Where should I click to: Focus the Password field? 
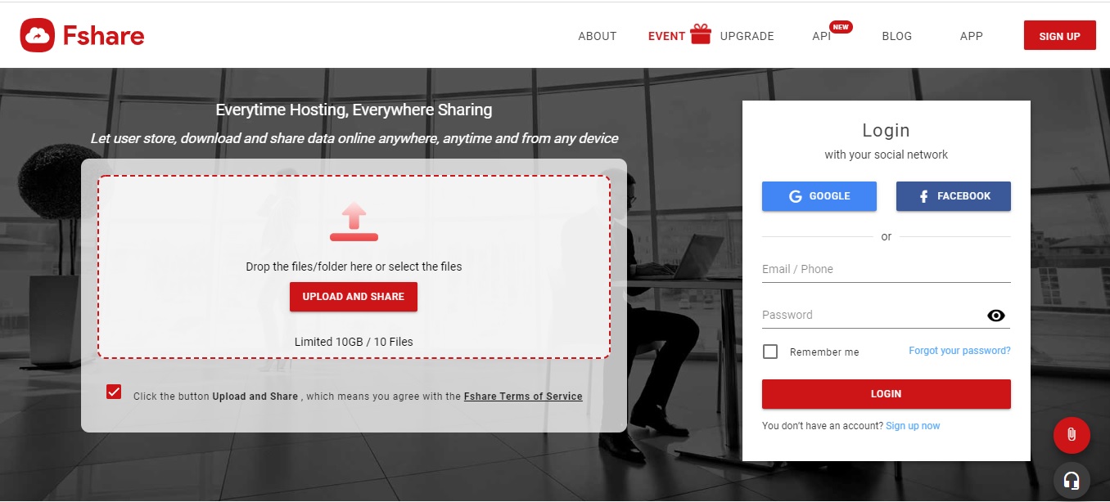[x=887, y=316]
